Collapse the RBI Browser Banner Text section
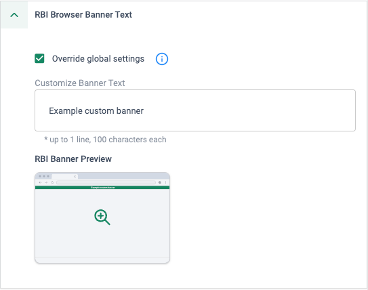This screenshot has width=368, height=290. (14, 15)
